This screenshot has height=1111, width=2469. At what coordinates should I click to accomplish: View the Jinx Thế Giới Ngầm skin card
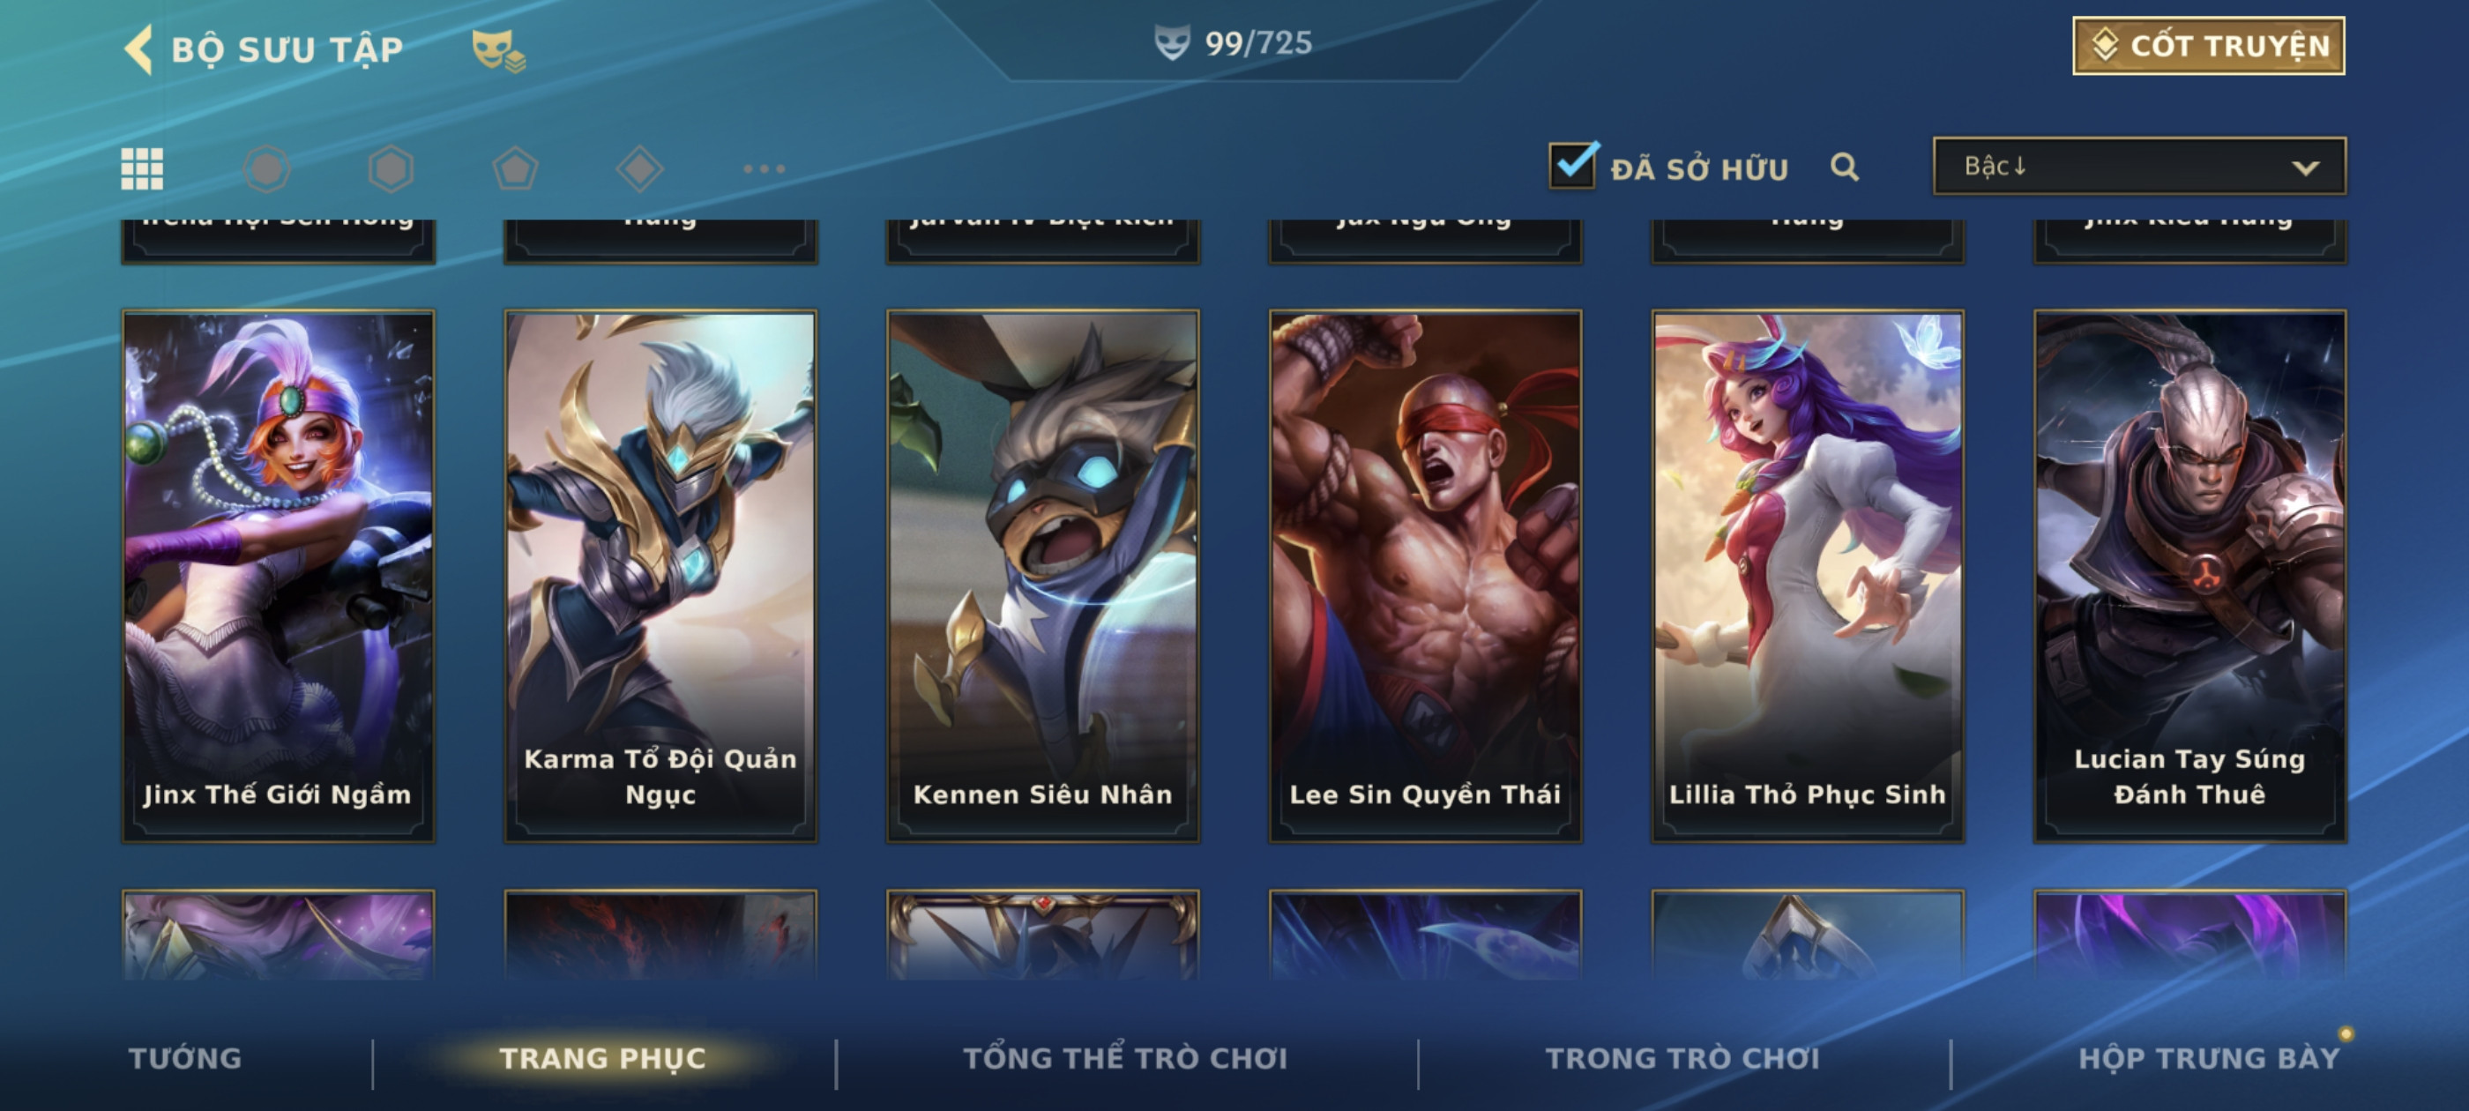click(x=278, y=576)
